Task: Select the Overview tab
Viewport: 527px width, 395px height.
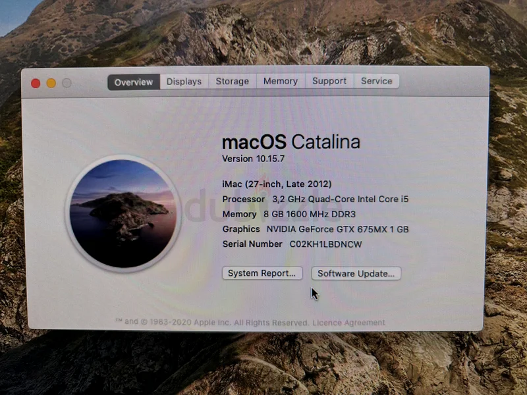Action: click(x=134, y=82)
